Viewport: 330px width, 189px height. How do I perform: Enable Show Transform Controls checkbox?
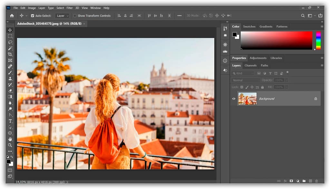pos(75,15)
